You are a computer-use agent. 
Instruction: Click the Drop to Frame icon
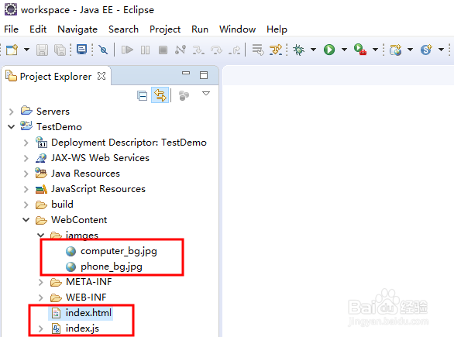pos(258,50)
